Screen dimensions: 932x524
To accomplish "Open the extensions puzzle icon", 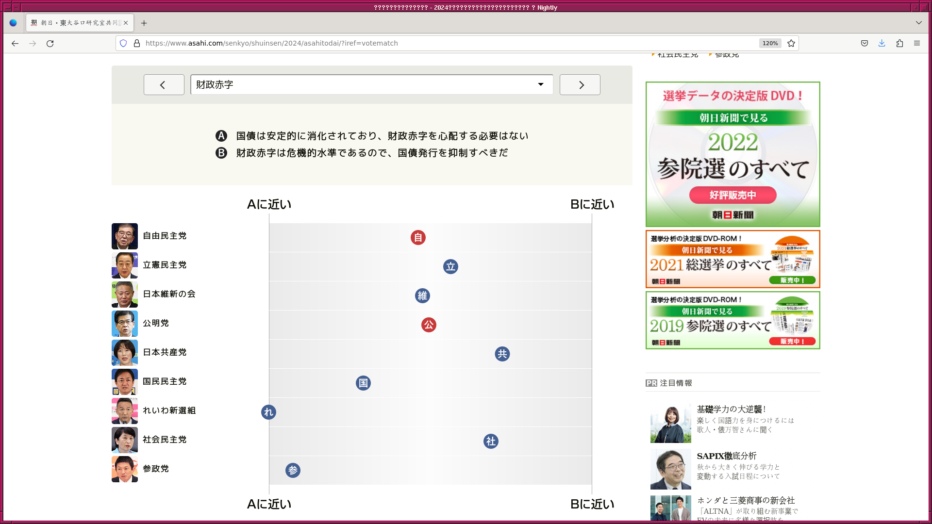I will pyautogui.click(x=899, y=43).
